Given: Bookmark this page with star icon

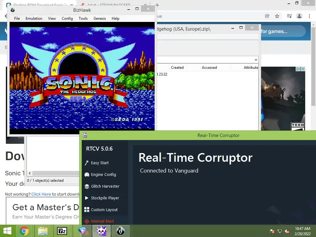Looking at the screenshot, I should (277, 16).
